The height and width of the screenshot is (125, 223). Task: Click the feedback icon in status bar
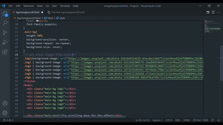pos(213,120)
